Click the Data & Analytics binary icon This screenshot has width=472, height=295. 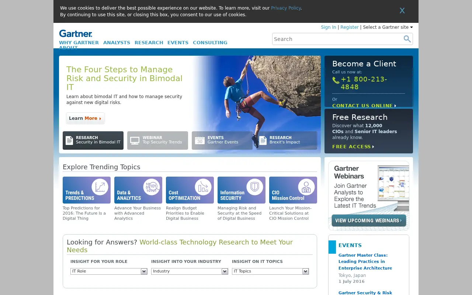152,187
